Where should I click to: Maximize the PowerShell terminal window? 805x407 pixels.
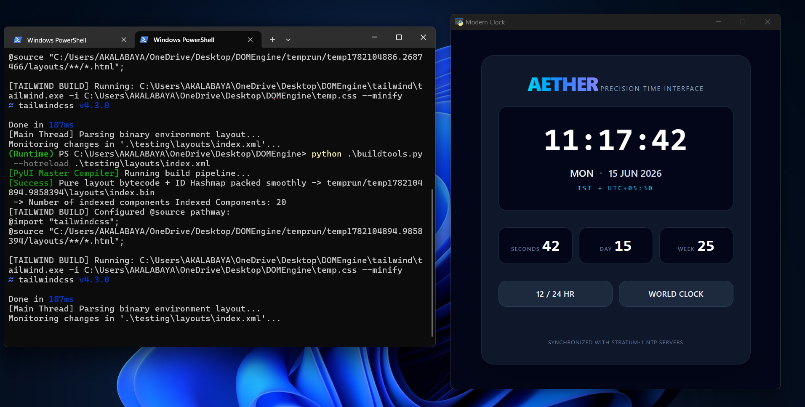399,37
